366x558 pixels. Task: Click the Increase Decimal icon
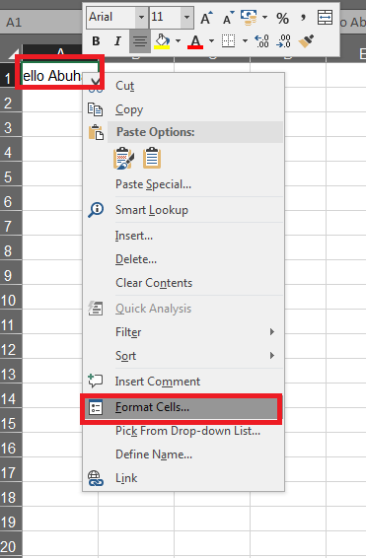pos(262,41)
